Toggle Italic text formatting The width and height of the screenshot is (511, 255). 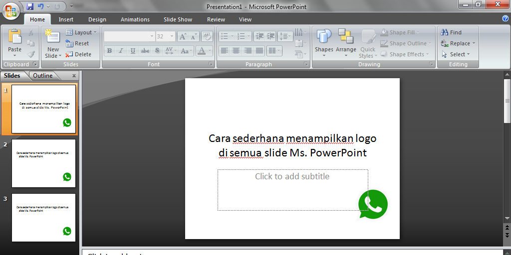click(x=121, y=51)
